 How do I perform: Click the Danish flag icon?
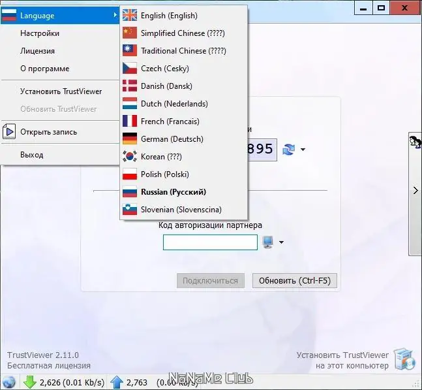click(x=130, y=86)
